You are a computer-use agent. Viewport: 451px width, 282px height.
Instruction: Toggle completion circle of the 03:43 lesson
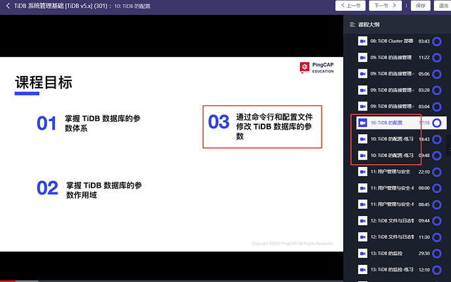(x=437, y=41)
